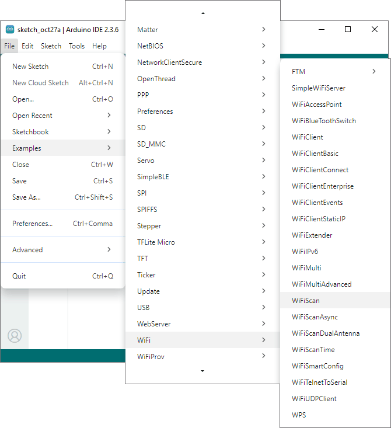391x428 pixels.
Task: Click the Arduino IDE logo icon
Action: coord(10,30)
